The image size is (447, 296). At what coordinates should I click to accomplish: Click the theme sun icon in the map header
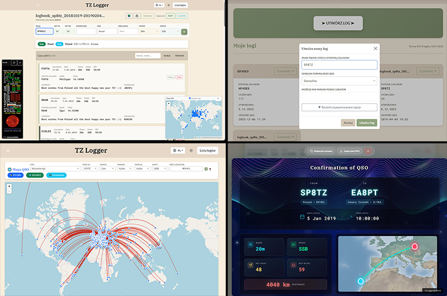tap(190, 151)
